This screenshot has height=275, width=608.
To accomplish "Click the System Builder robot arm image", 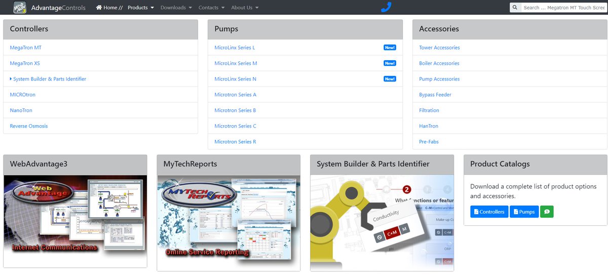I will point(382,221).
